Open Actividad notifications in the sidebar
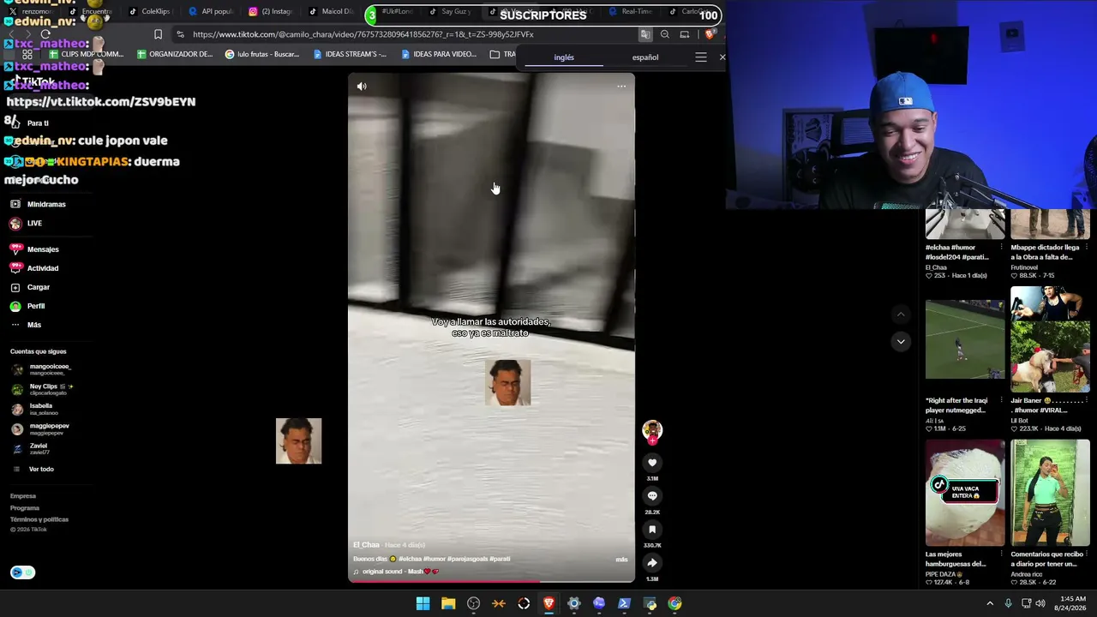This screenshot has height=617, width=1097. [x=34, y=268]
